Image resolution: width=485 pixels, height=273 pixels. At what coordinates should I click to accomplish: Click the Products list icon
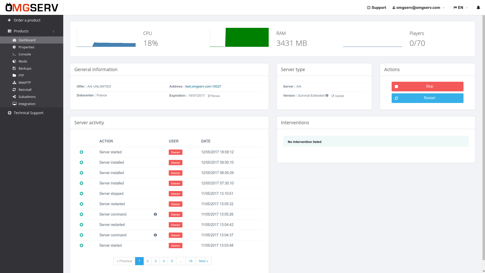(10, 31)
